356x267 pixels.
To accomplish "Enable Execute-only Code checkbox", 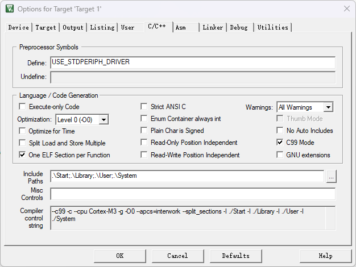I will pos(23,107).
